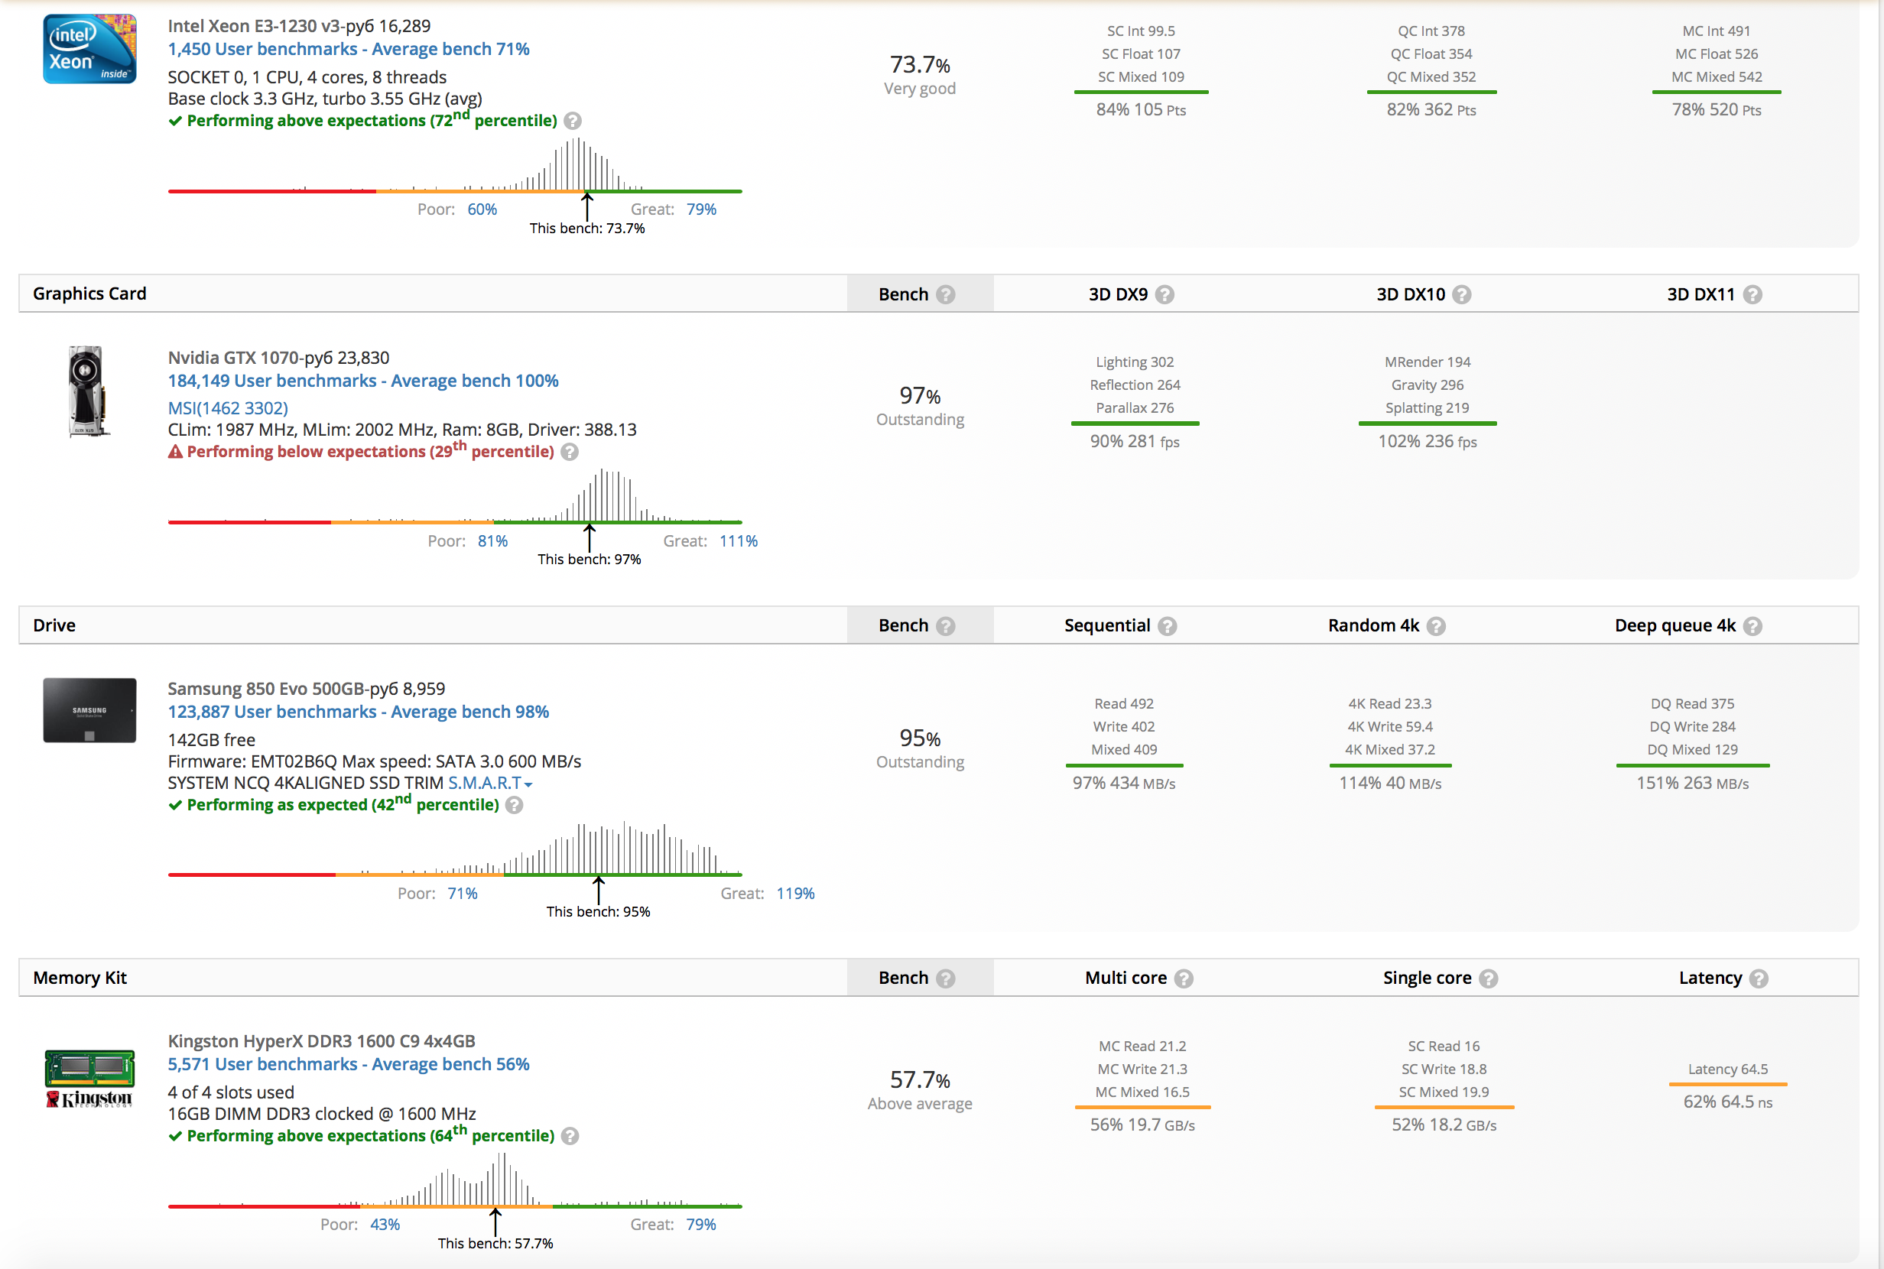
Task: Expand the S.M.A.R.T dropdown for Samsung drive
Action: 490,784
